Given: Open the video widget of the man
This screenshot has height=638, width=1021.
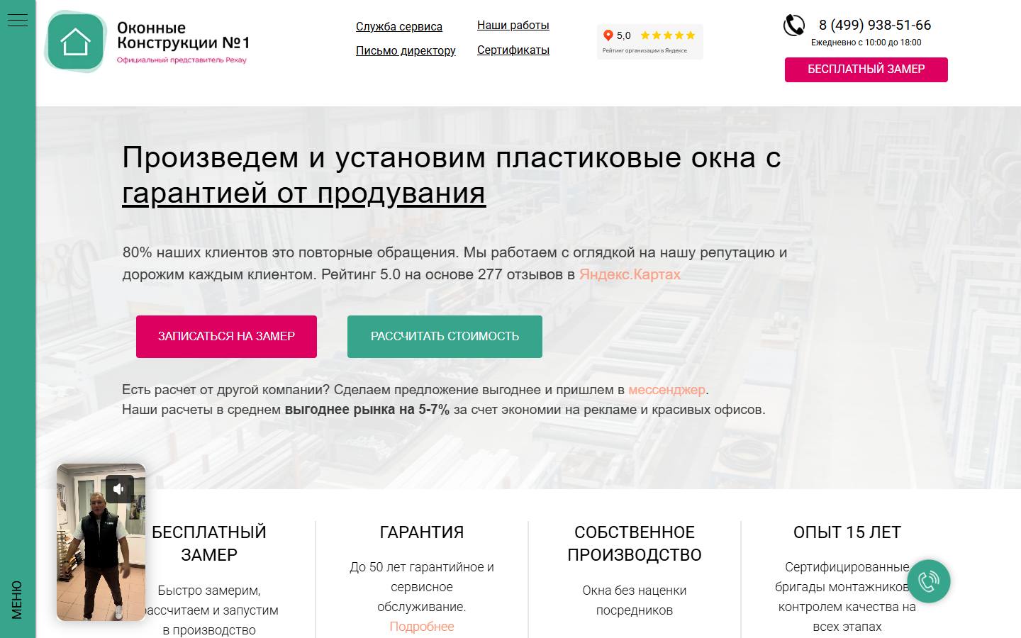Looking at the screenshot, I should (101, 542).
